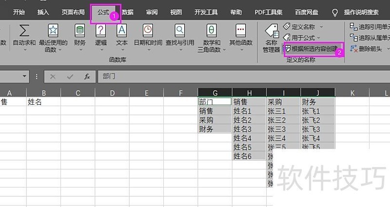This screenshot has height=207, width=390.
Task: Open 数学和三角函数 math functions
Action: [x=212, y=38]
